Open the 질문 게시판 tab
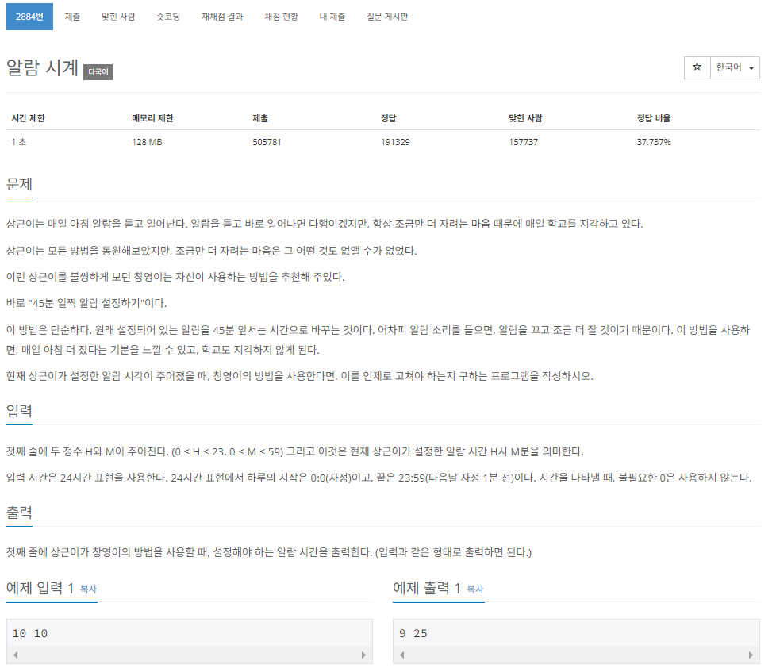This screenshot has width=776, height=672. point(387,16)
